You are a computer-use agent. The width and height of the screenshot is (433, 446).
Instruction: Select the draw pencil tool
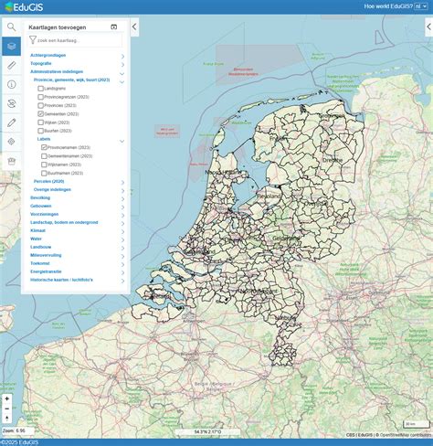(11, 122)
